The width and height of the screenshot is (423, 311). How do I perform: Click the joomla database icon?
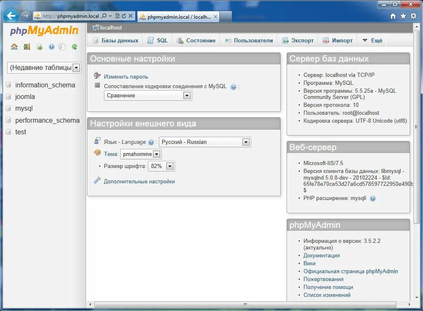pyautogui.click(x=8, y=96)
